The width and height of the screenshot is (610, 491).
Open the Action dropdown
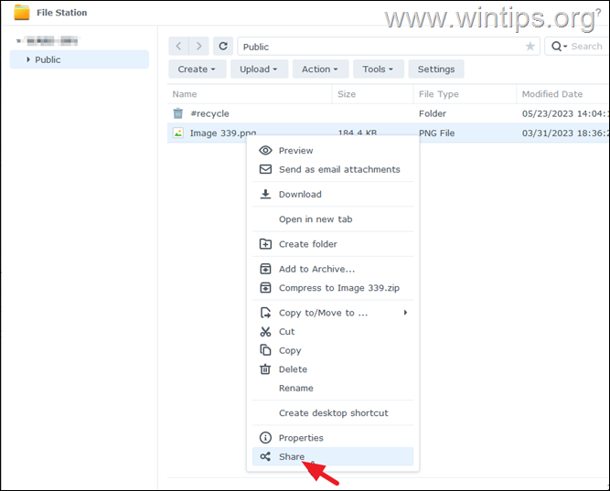pyautogui.click(x=320, y=69)
